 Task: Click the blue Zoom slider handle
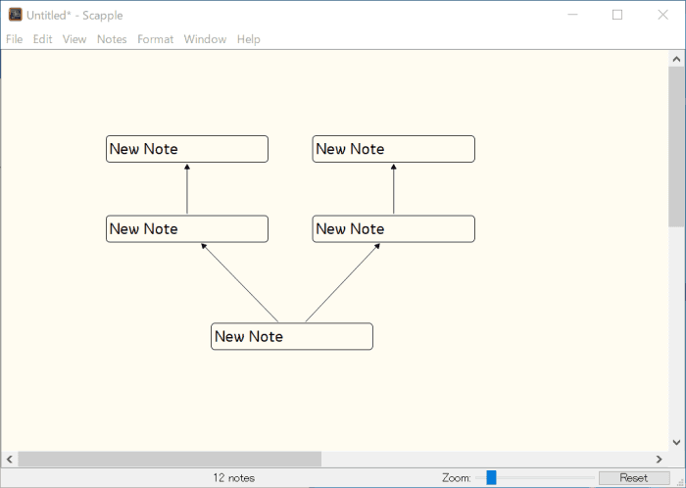click(491, 477)
